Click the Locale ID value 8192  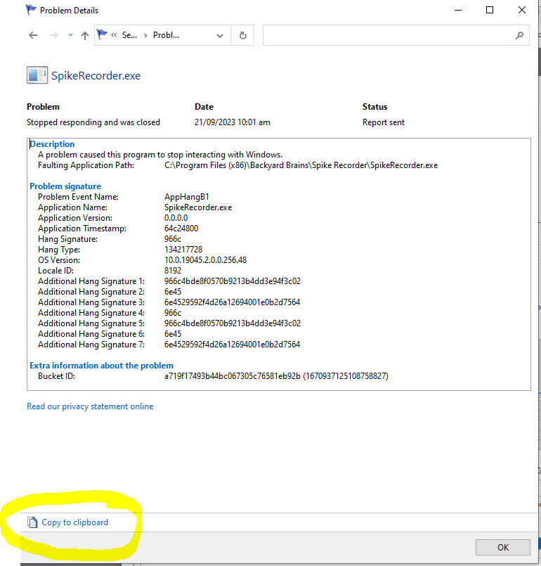click(x=173, y=271)
